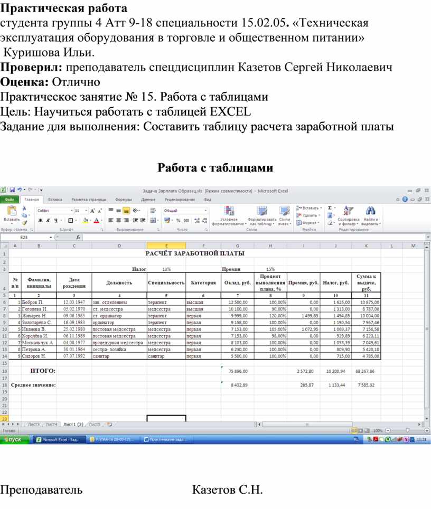Click the fx Insert Function button
This screenshot has width=431, height=509.
pos(78,237)
